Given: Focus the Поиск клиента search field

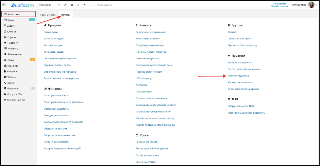Looking at the screenshot, I should coord(104,5).
